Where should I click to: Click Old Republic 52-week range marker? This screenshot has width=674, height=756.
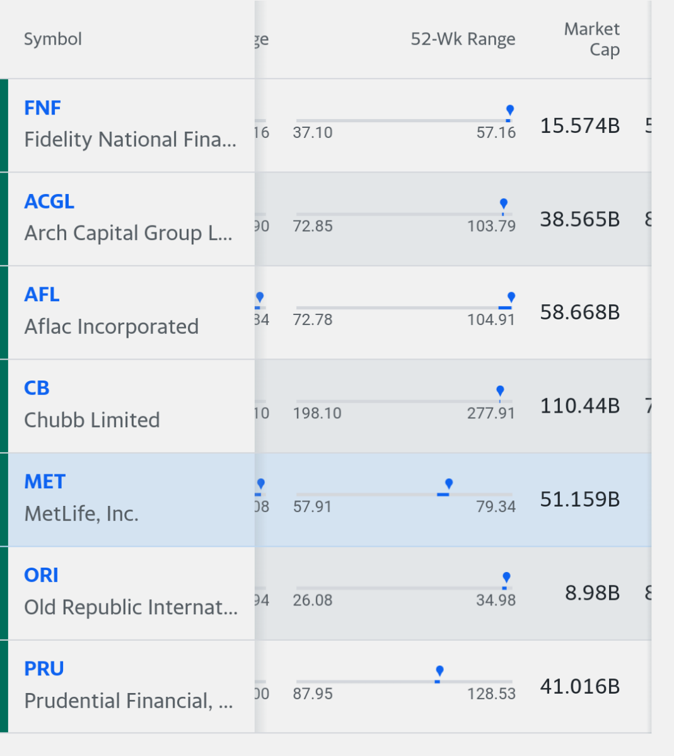(x=506, y=577)
